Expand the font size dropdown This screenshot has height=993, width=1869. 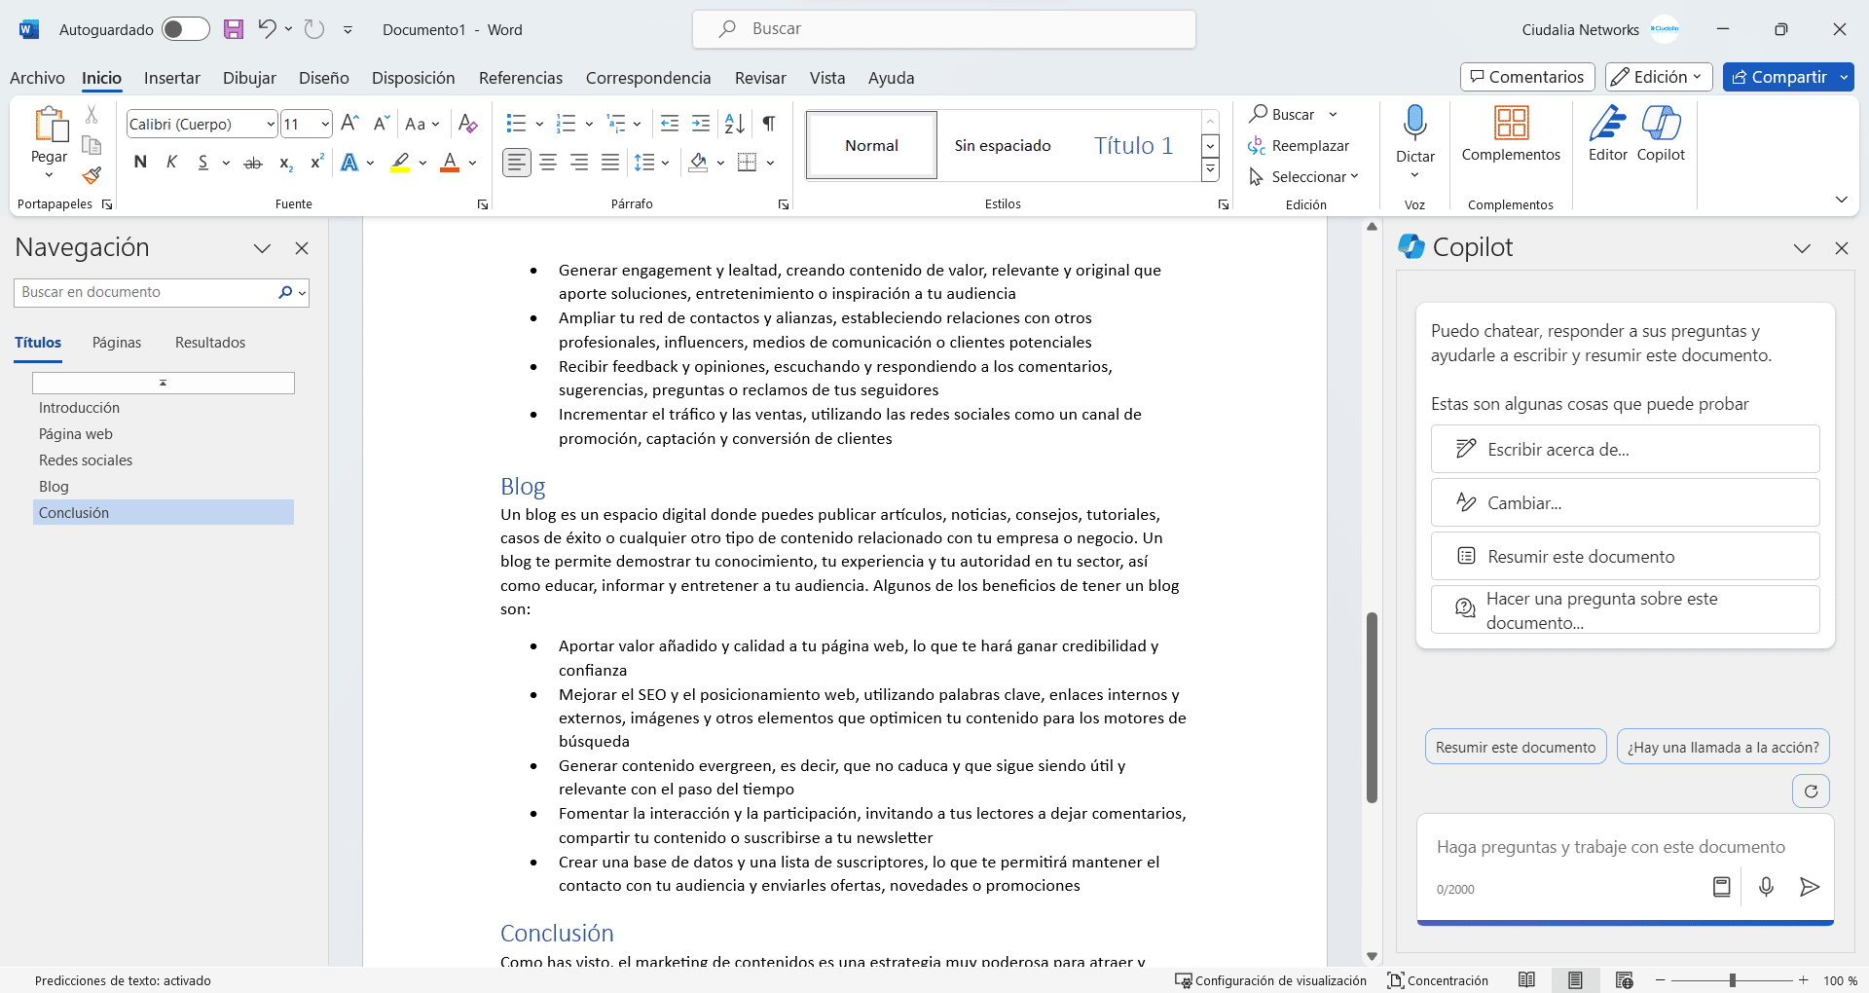pyautogui.click(x=324, y=125)
